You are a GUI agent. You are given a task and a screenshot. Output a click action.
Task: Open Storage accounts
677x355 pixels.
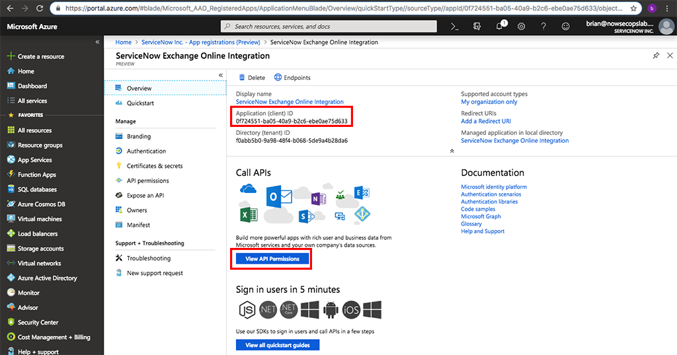pos(36,249)
